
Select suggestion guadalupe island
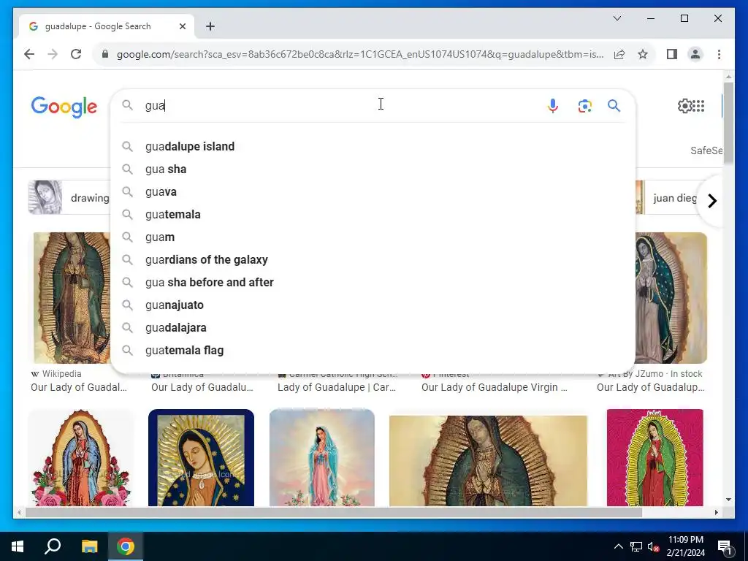tap(373, 146)
